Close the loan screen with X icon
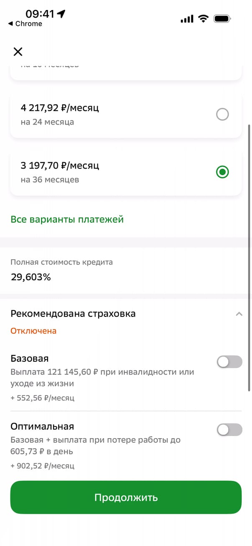Viewport: 252px width, 546px height. click(x=18, y=51)
